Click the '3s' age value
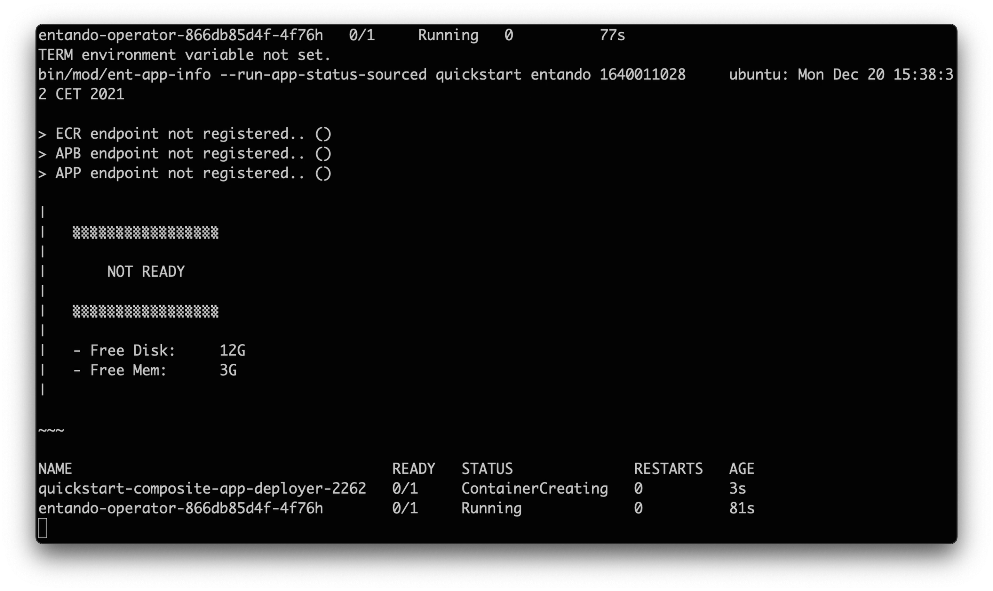Screen dimensions: 993x591 [x=738, y=489]
